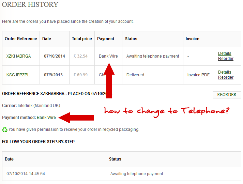The width and height of the screenshot is (243, 184).
Task: Click the Payment column header
Action: click(x=106, y=39)
